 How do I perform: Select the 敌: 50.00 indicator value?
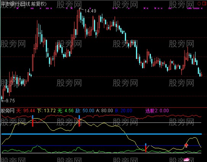(85, 111)
